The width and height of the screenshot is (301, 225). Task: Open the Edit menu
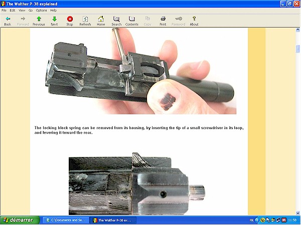coord(13,10)
